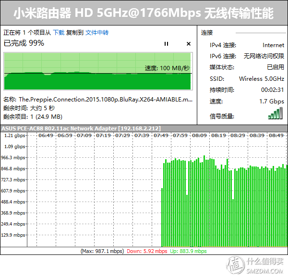288x279 pixels.
Task: Pause the file copy operation
Action: (x=166, y=44)
